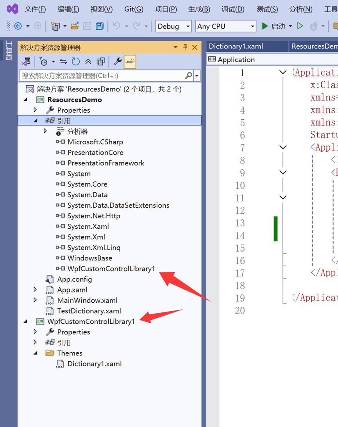
Task: Open the 文件(F) menu
Action: pyautogui.click(x=35, y=9)
